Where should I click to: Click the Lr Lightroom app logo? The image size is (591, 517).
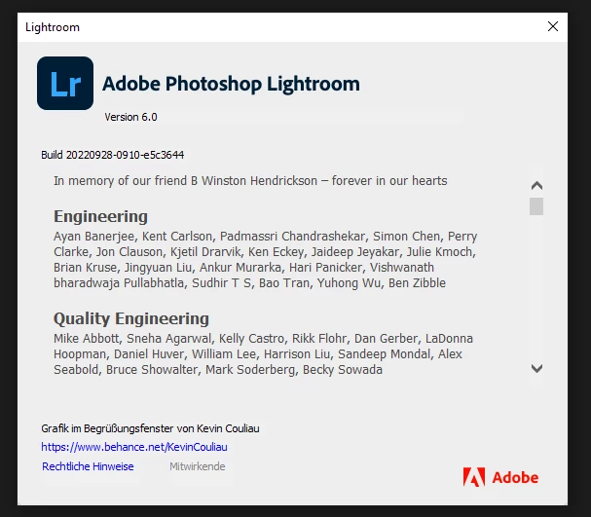pyautogui.click(x=65, y=84)
